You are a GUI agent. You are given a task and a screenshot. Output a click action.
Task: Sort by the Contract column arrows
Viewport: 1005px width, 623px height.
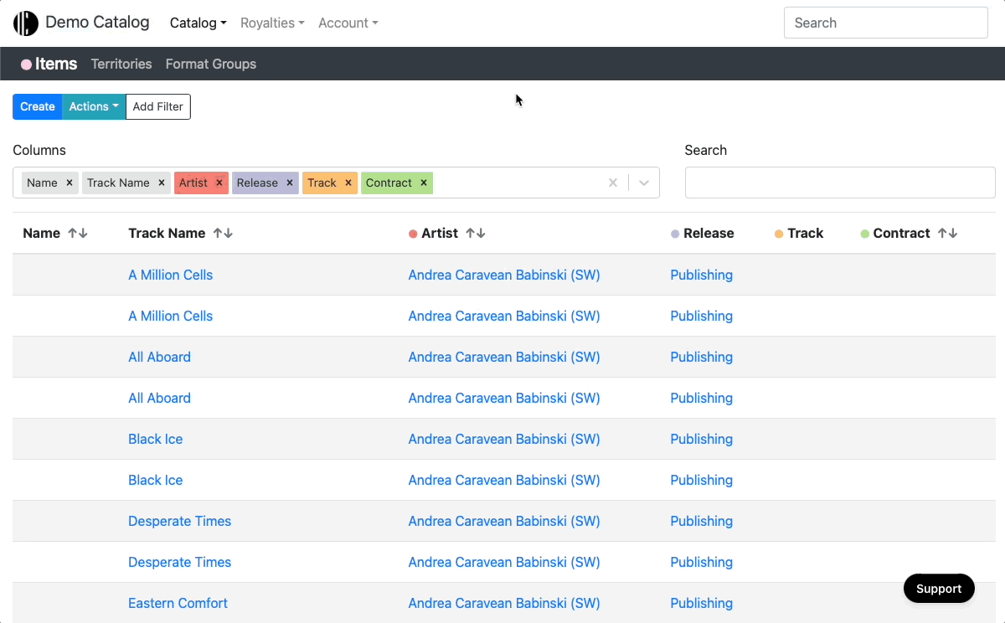pyautogui.click(x=947, y=234)
